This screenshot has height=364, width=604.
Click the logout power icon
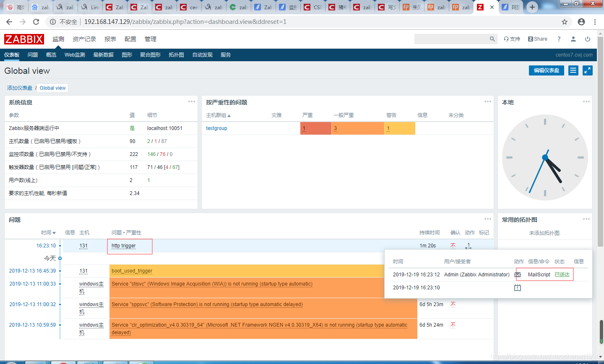(x=588, y=39)
